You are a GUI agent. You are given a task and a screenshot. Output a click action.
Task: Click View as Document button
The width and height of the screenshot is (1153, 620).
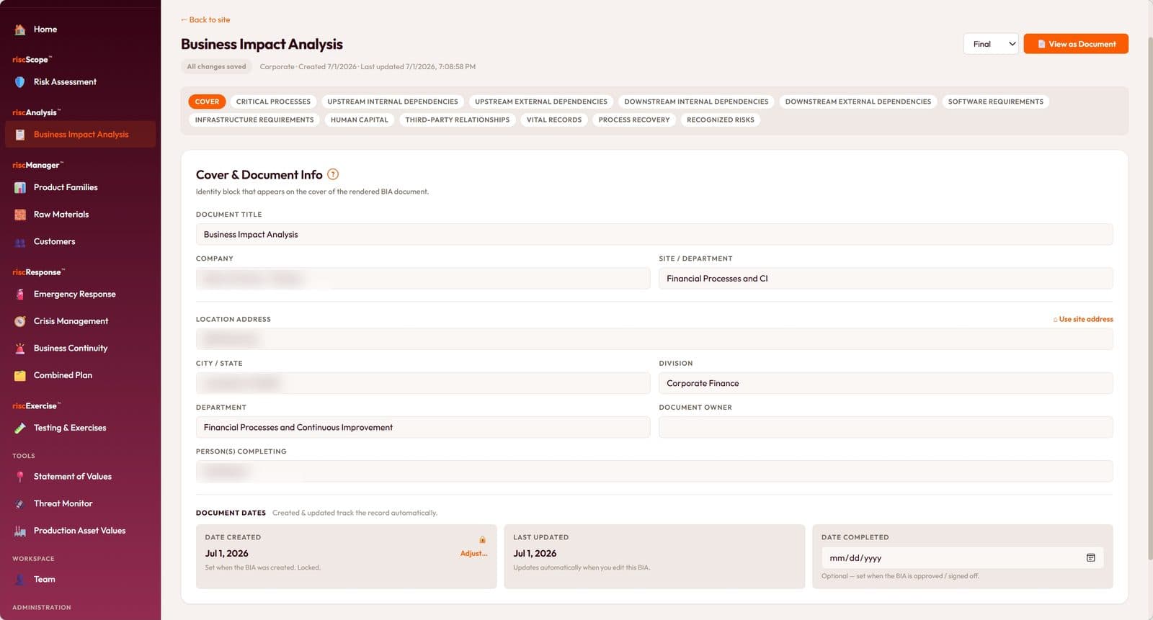[x=1076, y=44]
